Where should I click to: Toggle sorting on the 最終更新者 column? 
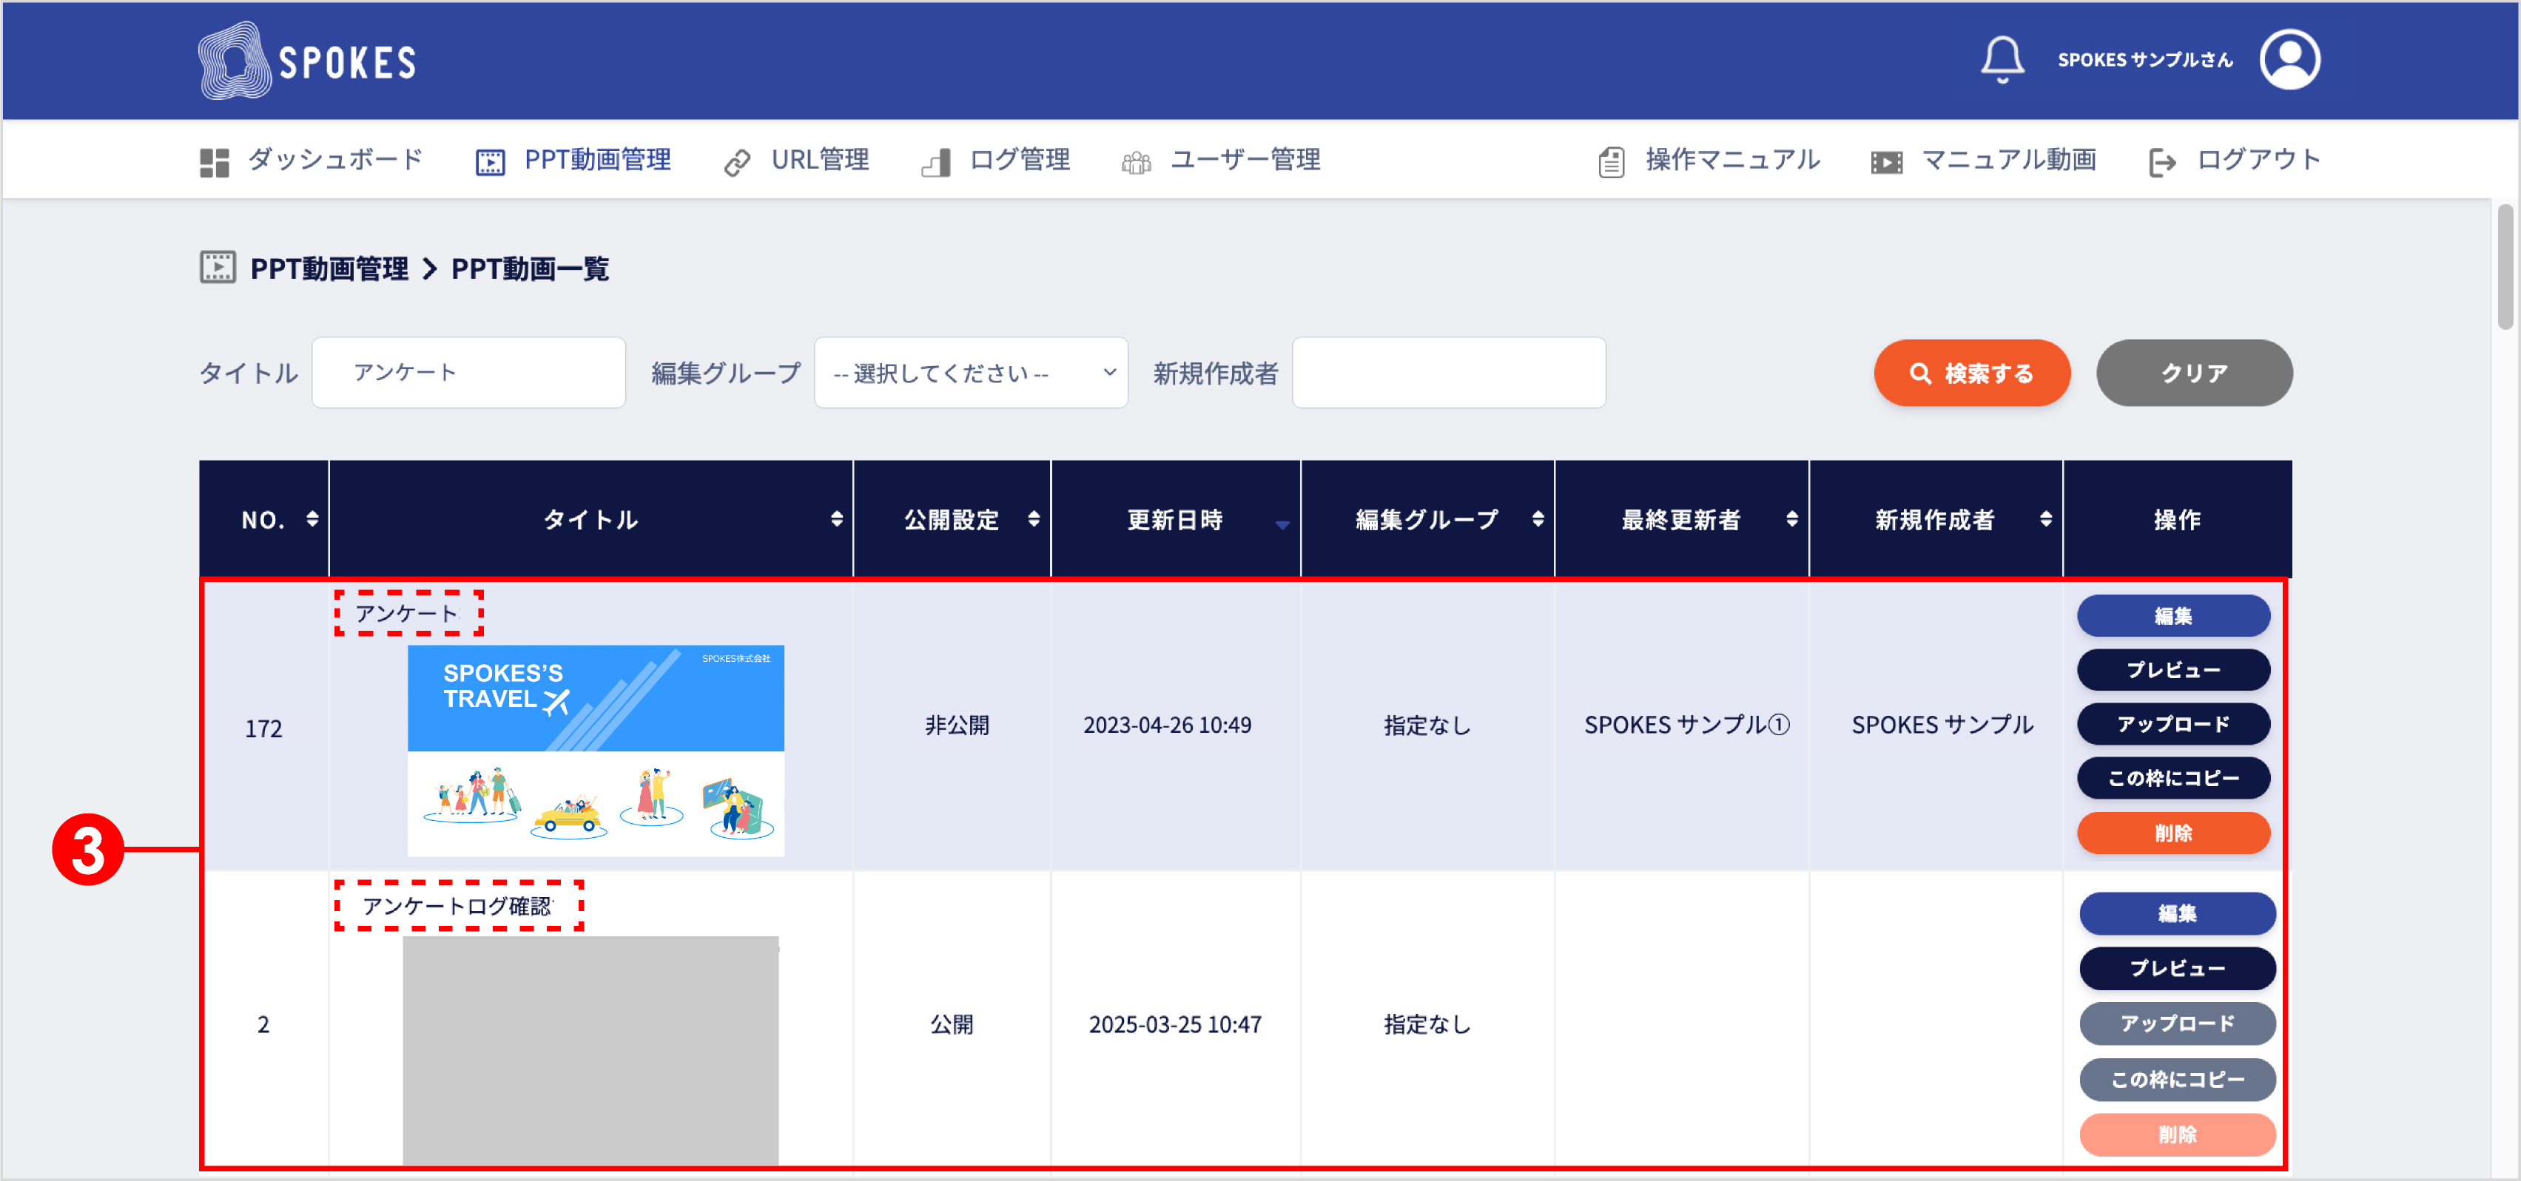[x=1792, y=520]
